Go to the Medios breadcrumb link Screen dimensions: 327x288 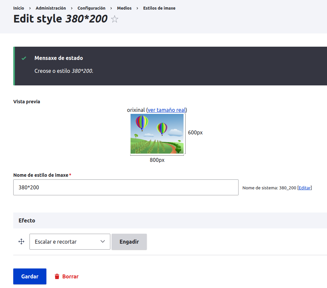tap(124, 8)
